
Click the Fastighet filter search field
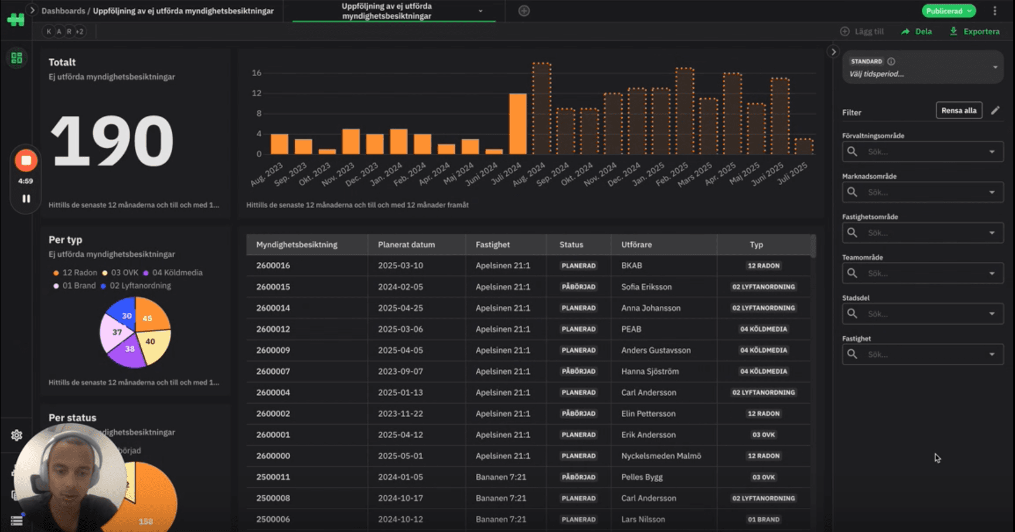923,354
